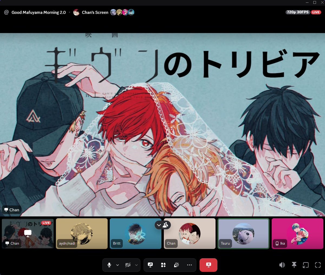Select Chan's live stream thumbnail
This screenshot has height=275, width=325.
(x=28, y=234)
